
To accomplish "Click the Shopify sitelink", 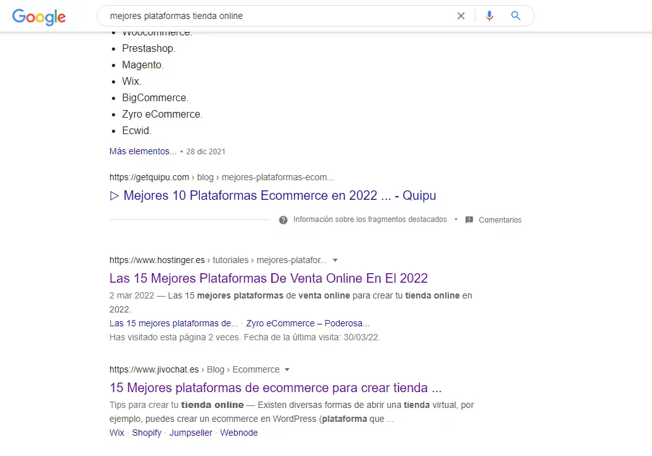I will pos(147,433).
